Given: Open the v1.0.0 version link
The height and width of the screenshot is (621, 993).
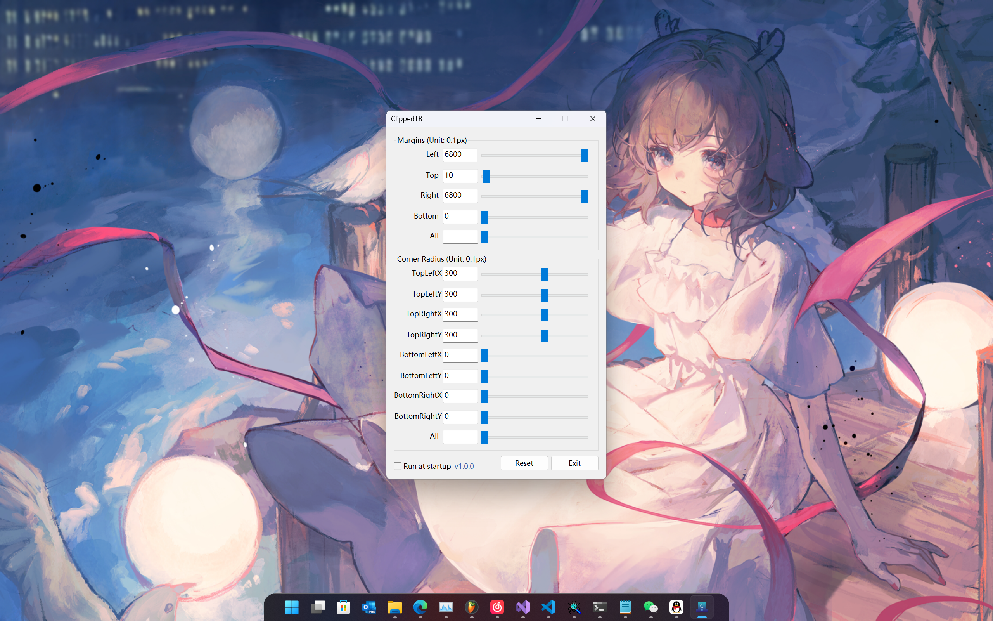Looking at the screenshot, I should 464,466.
